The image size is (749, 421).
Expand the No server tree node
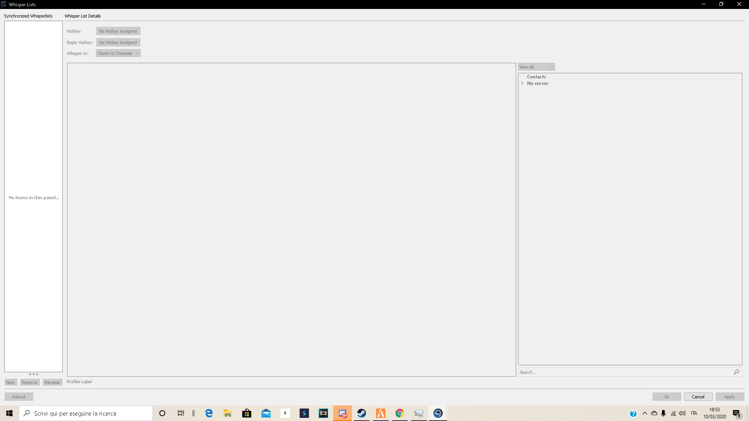click(x=522, y=83)
